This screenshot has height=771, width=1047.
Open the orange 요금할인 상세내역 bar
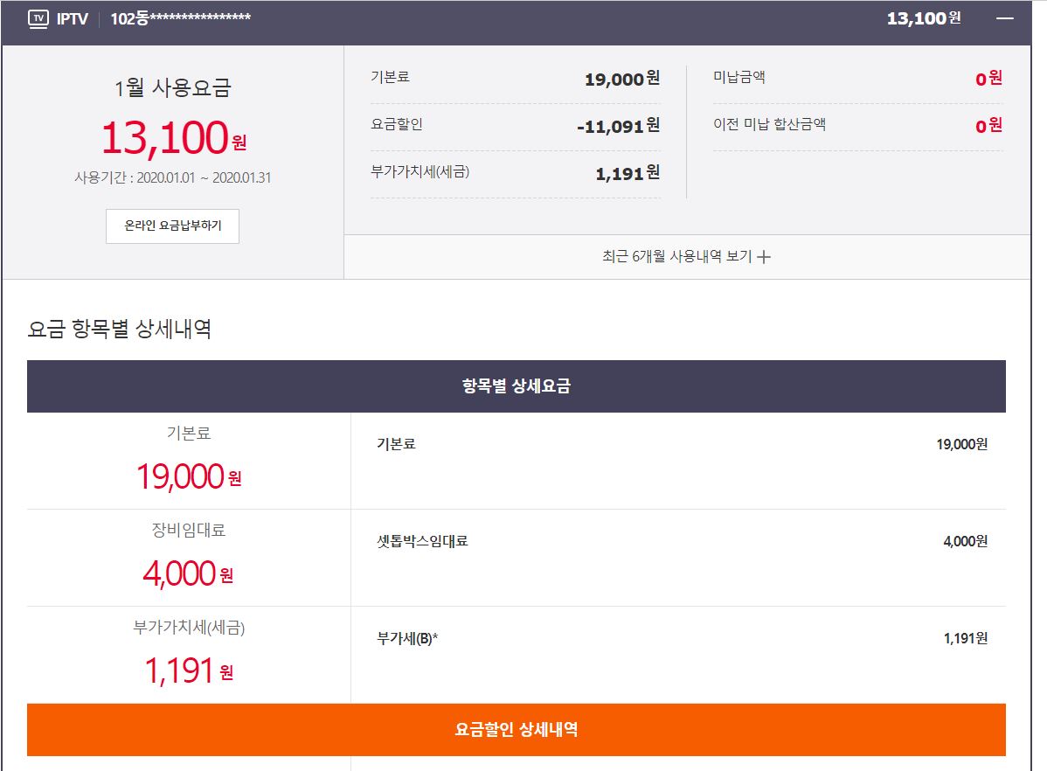pyautogui.click(x=516, y=729)
